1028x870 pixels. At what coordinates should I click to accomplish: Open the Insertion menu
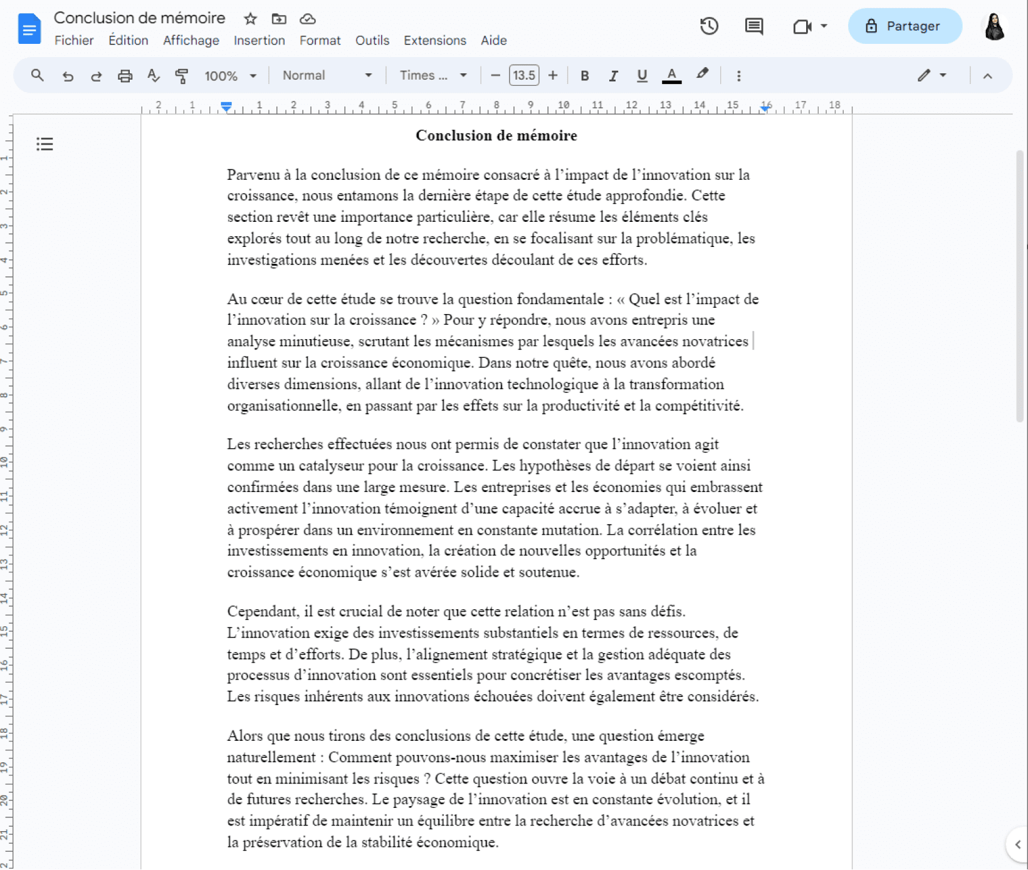[259, 40]
